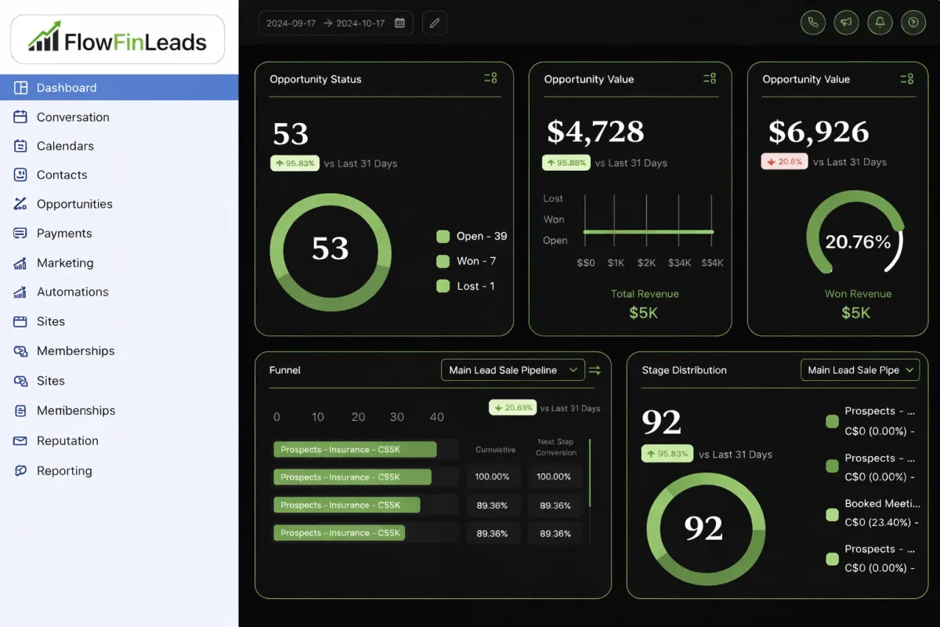The height and width of the screenshot is (627, 940).
Task: Click the Funnel card title
Action: 284,370
